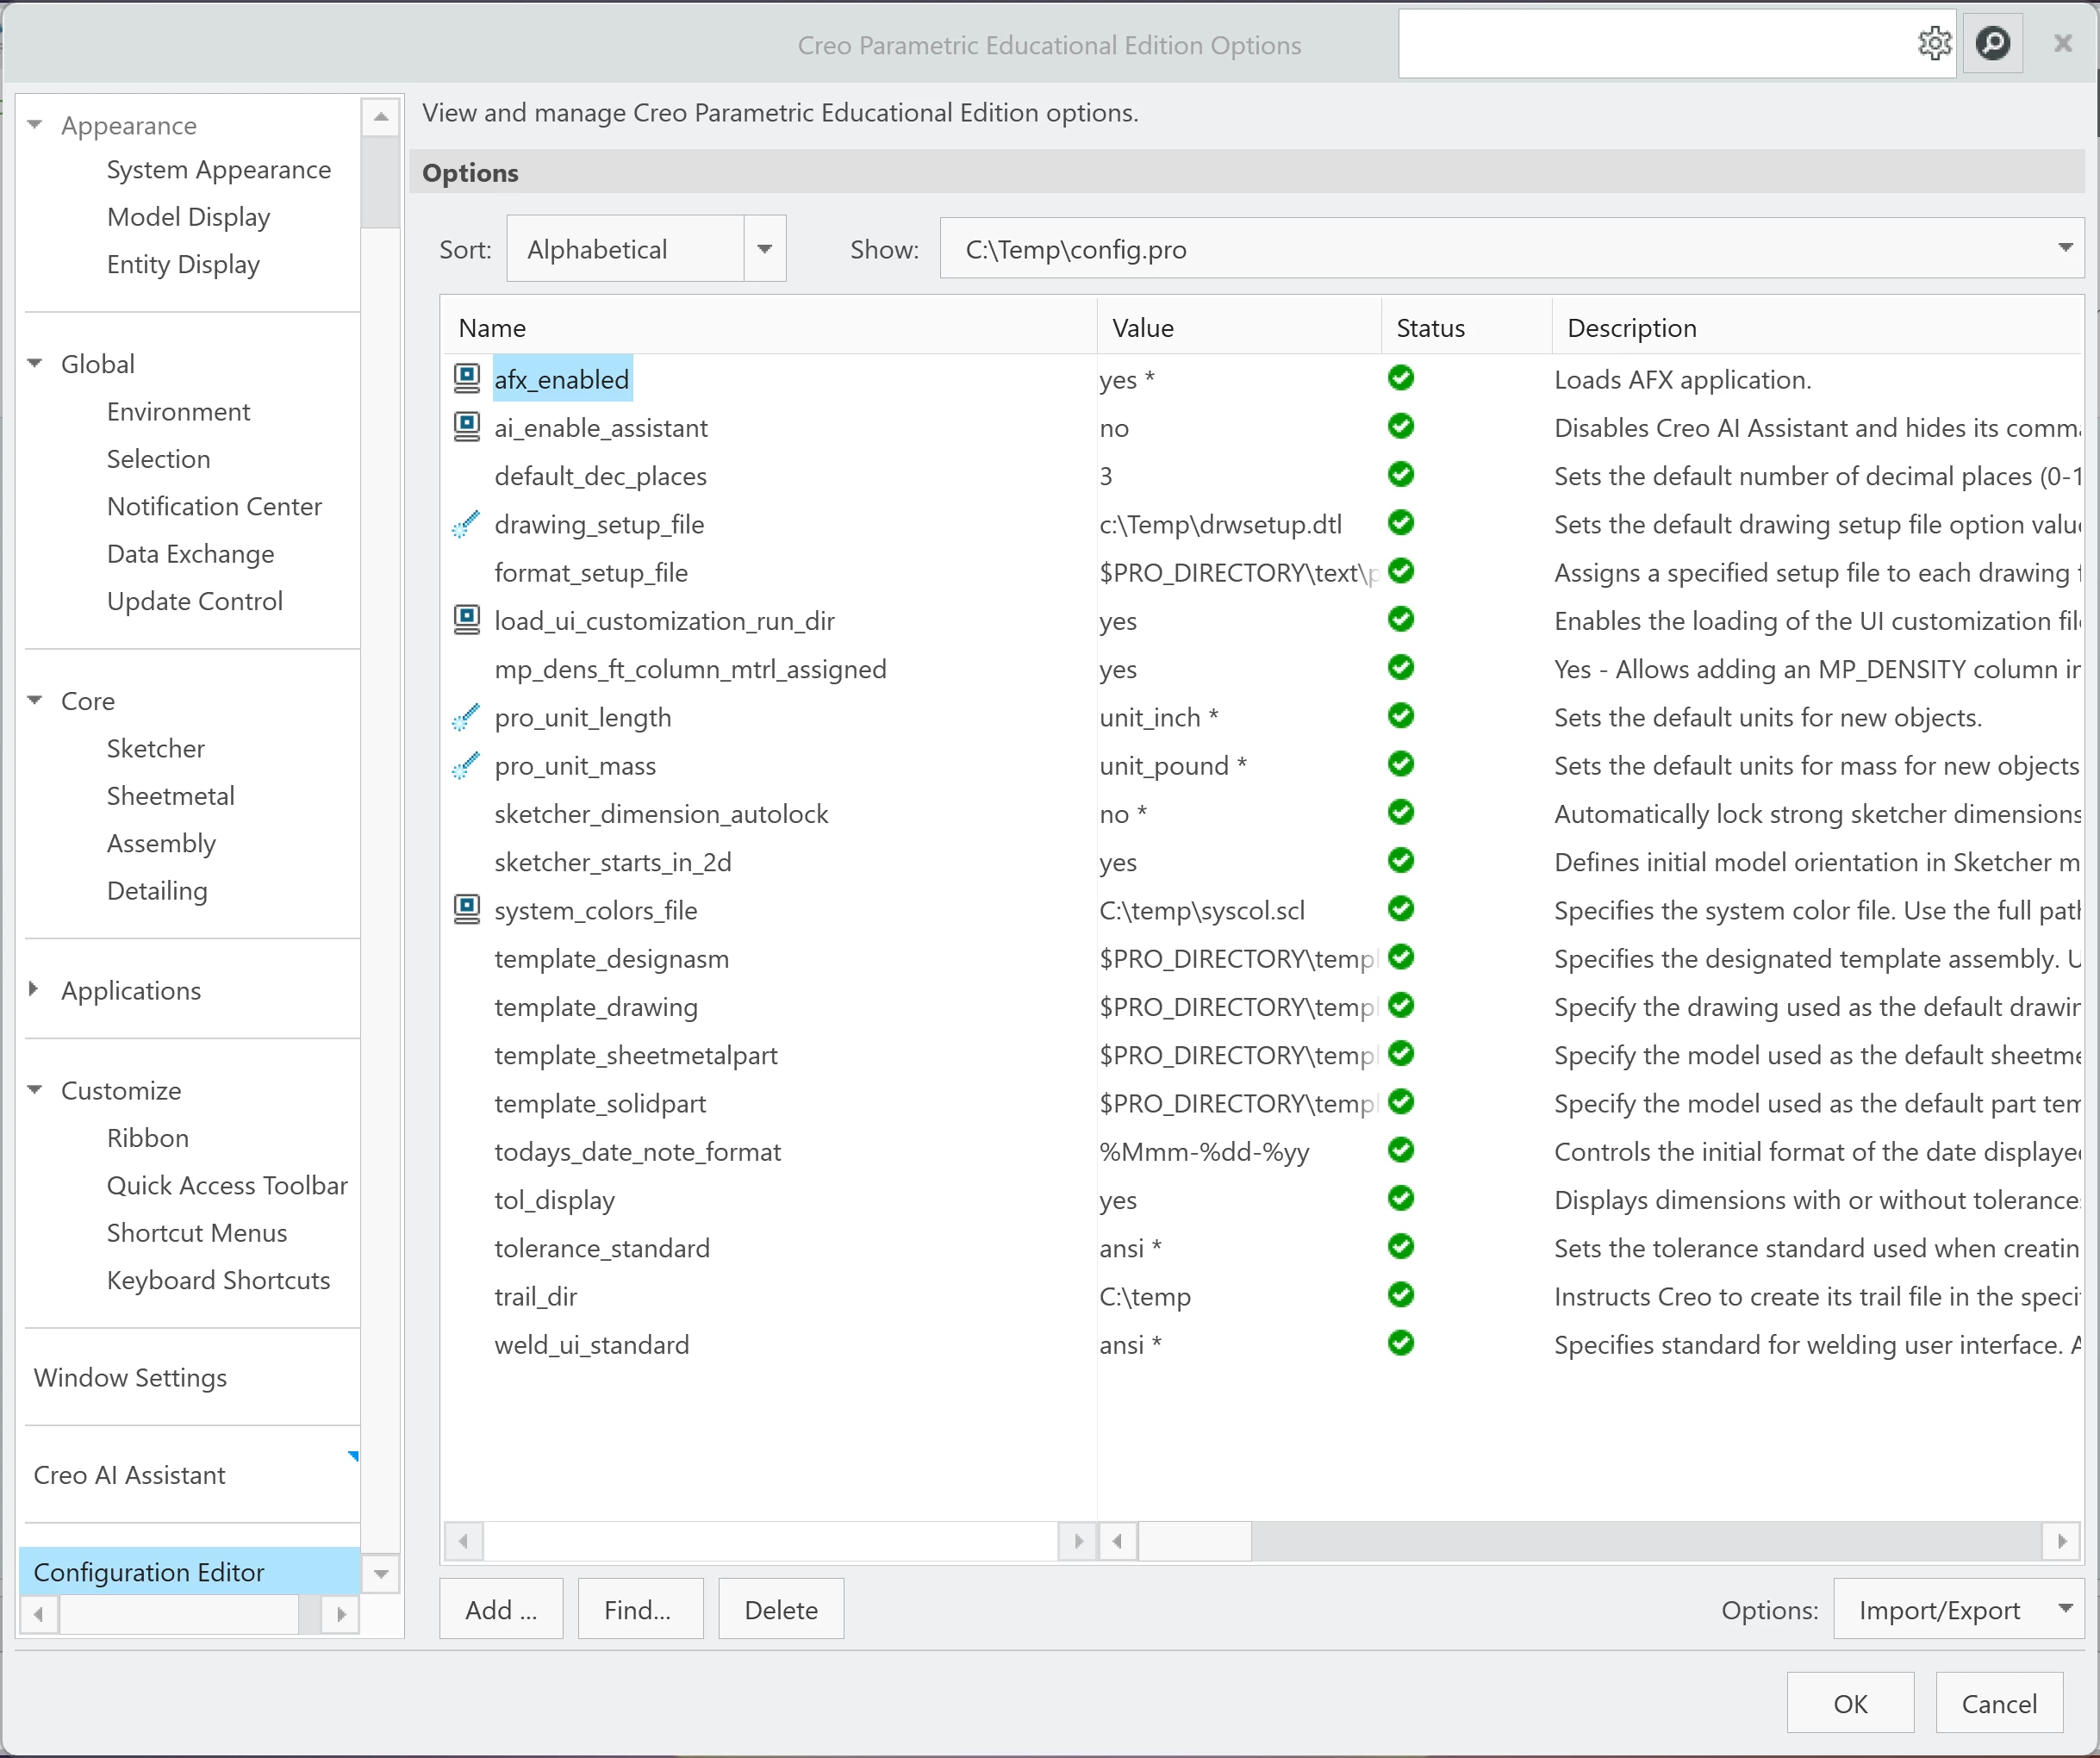Click the search settings gear icon

point(1934,43)
